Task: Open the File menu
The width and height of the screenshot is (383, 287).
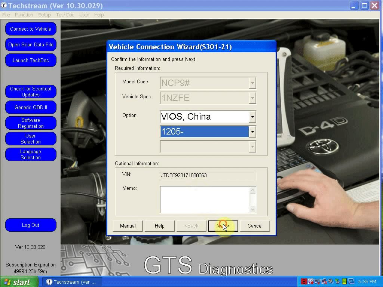Action: (x=6, y=15)
